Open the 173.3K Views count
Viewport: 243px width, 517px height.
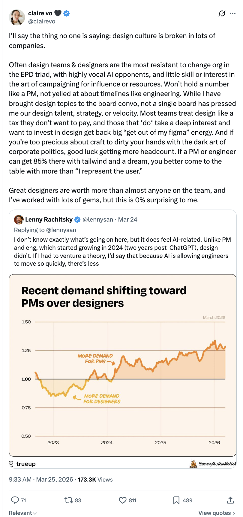[95, 479]
